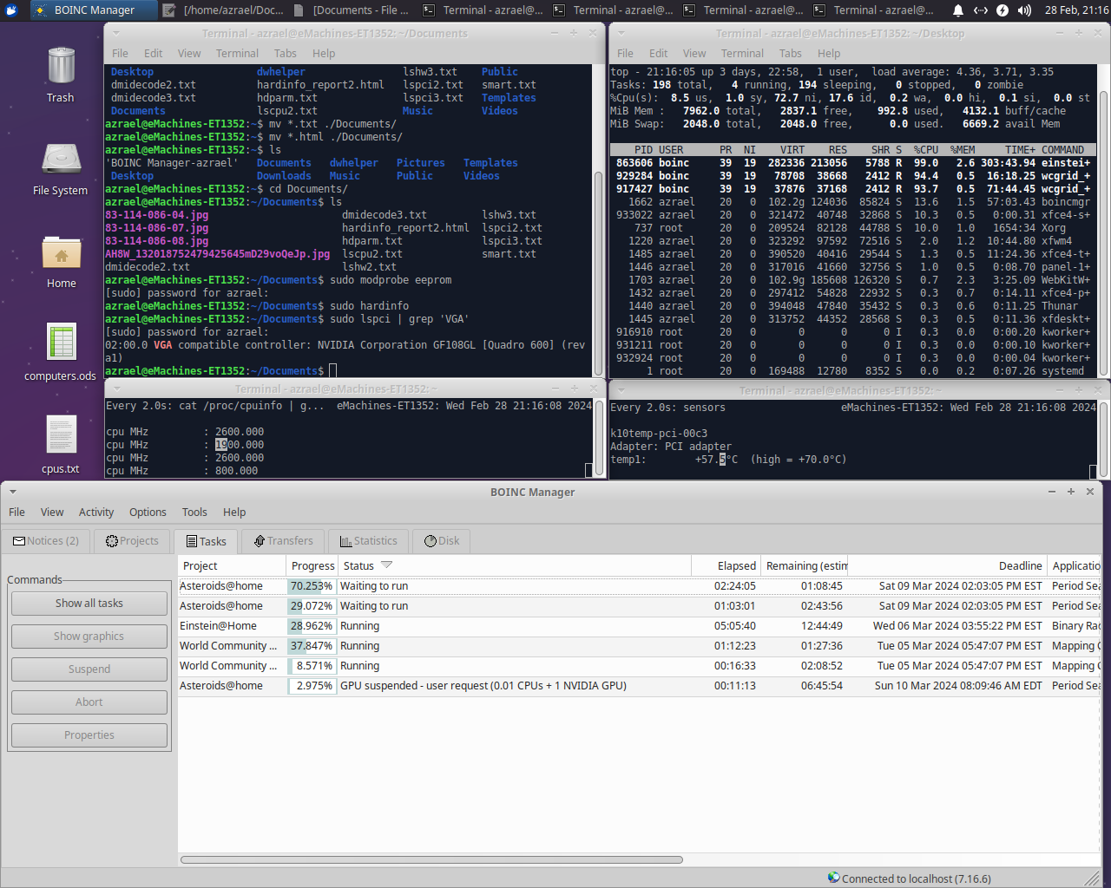Click the Abort button
This screenshot has height=888, width=1111.
(x=89, y=702)
